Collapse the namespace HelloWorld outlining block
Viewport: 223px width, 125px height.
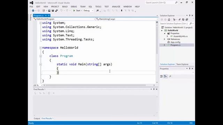point(41,48)
